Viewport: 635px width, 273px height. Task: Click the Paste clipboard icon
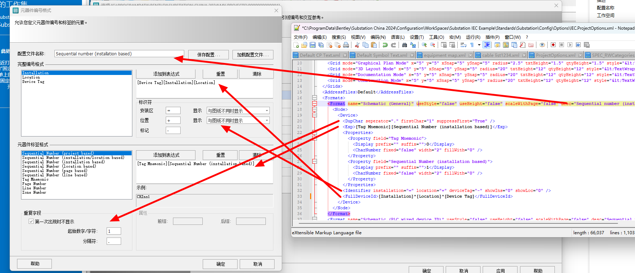pyautogui.click(x=374, y=45)
